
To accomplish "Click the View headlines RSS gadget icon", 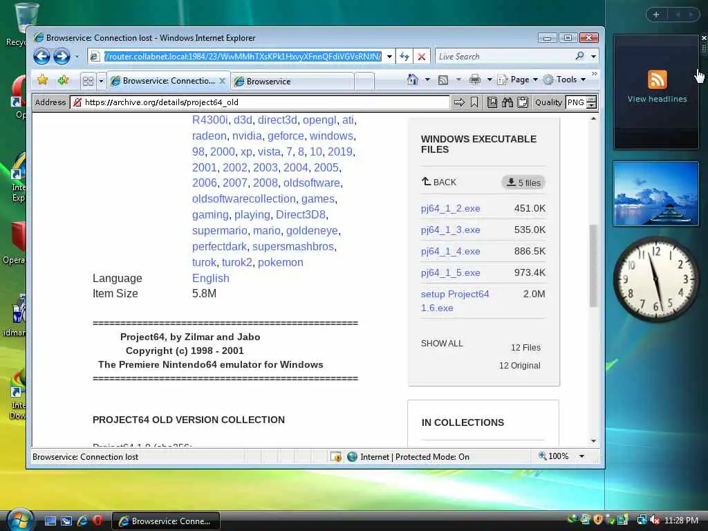I will (657, 80).
